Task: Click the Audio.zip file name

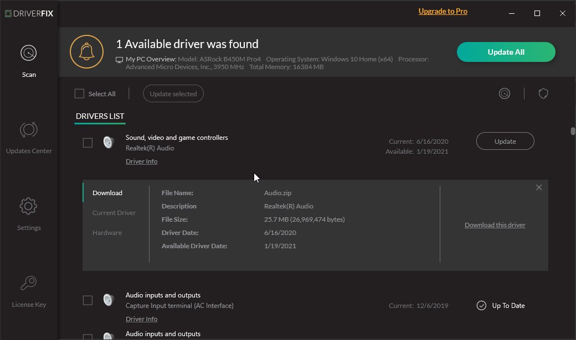Action: (x=277, y=193)
